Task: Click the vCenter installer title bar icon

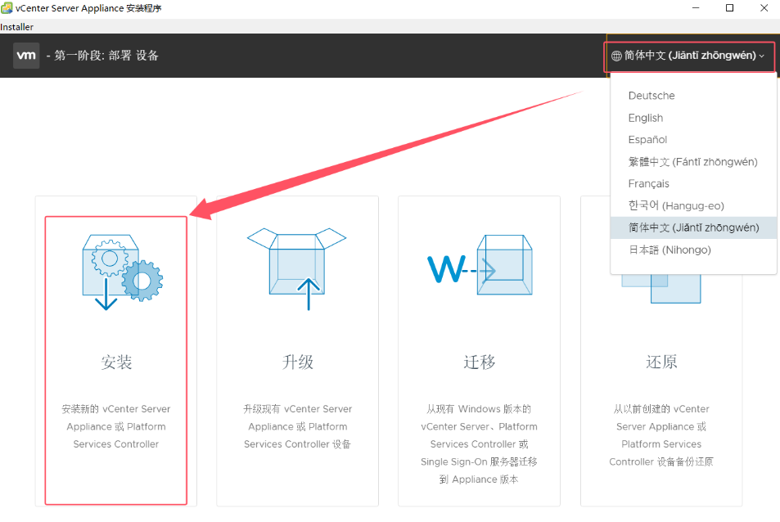Action: coord(7,8)
